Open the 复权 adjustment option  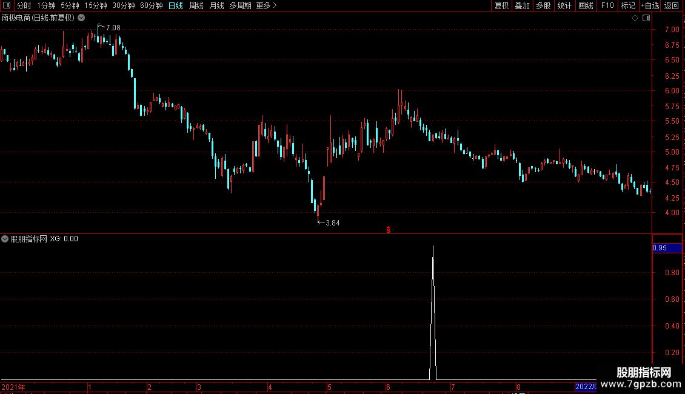501,5
